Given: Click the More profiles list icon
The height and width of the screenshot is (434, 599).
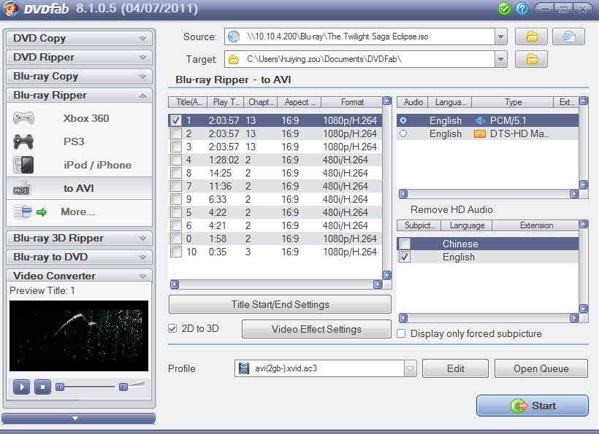Looking at the screenshot, I should (23, 212).
